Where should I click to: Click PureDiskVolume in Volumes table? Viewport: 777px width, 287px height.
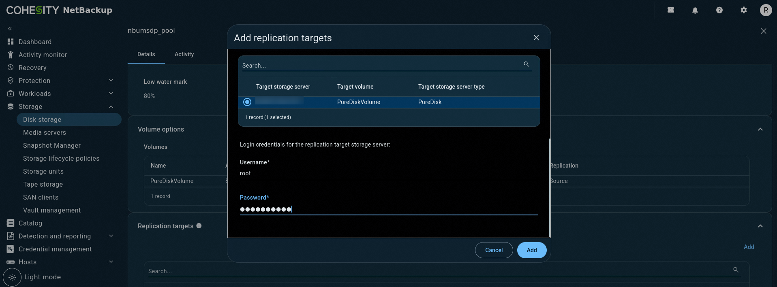point(172,181)
